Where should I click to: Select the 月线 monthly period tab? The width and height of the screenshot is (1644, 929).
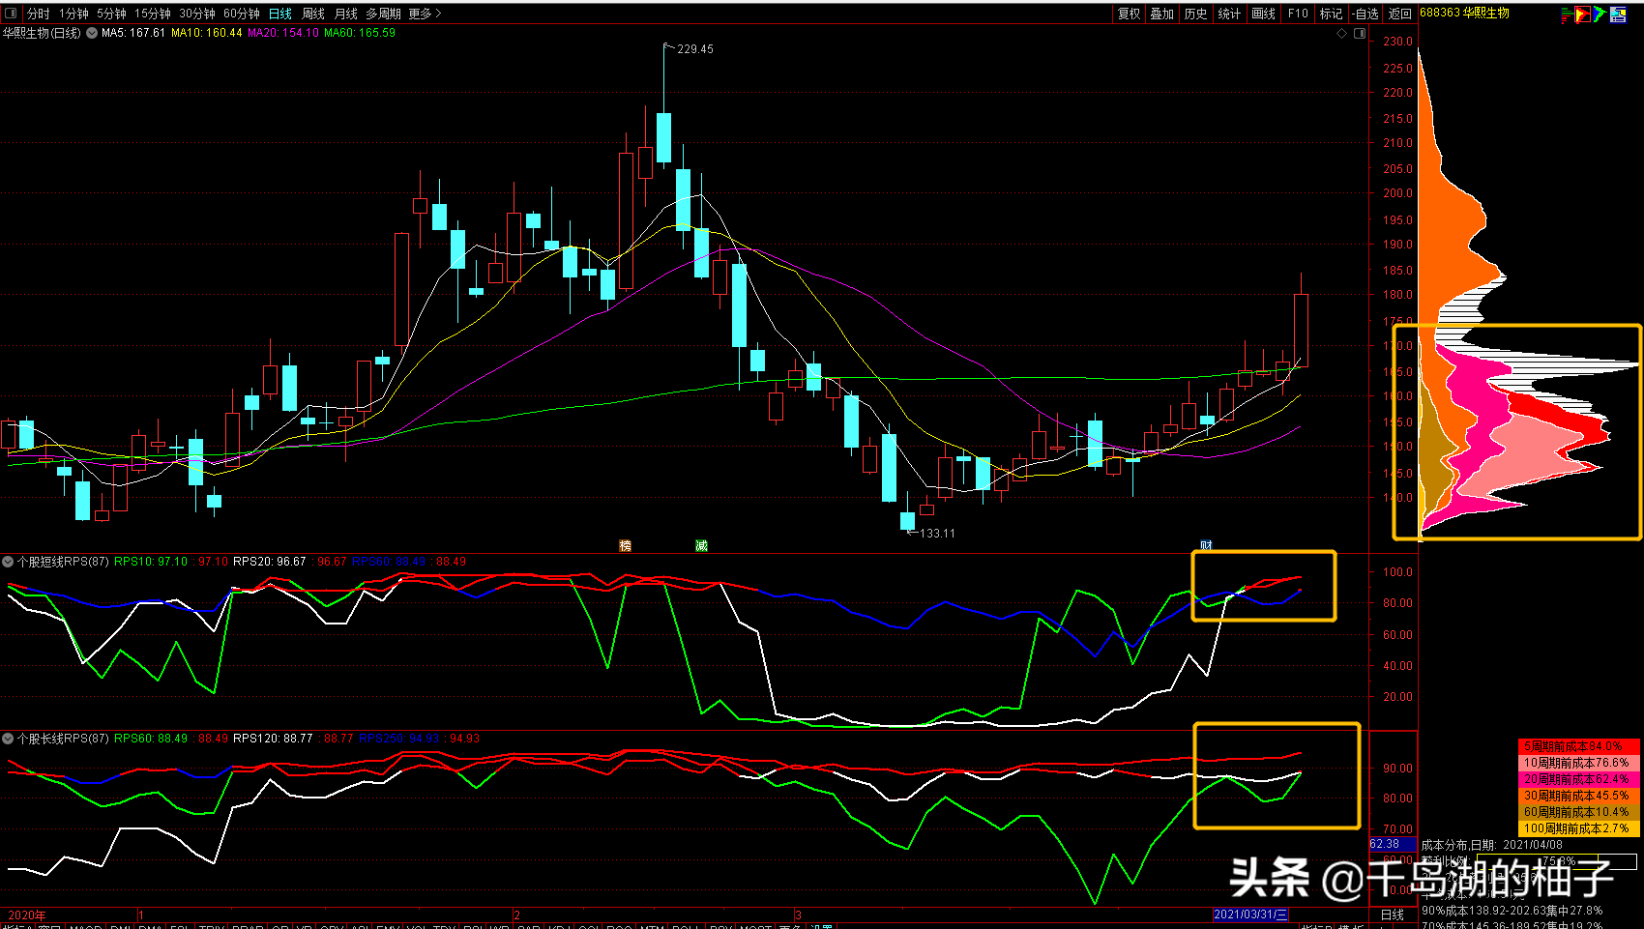tap(345, 14)
